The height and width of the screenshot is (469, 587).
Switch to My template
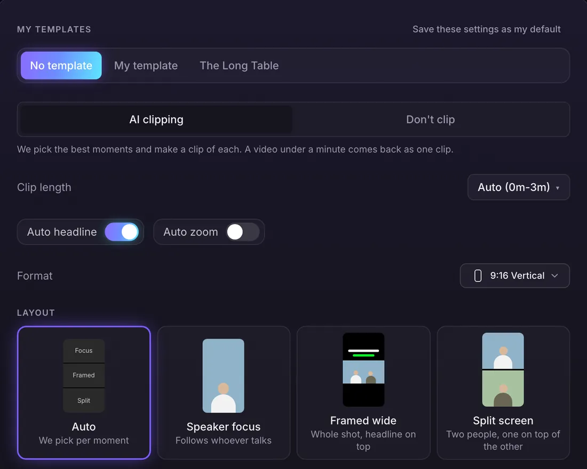point(146,66)
